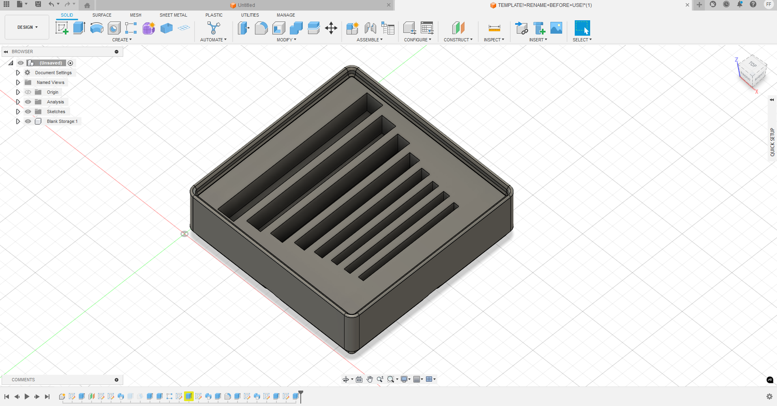Open the DESIGN workspace dropdown
The width and height of the screenshot is (777, 406).
27,27
